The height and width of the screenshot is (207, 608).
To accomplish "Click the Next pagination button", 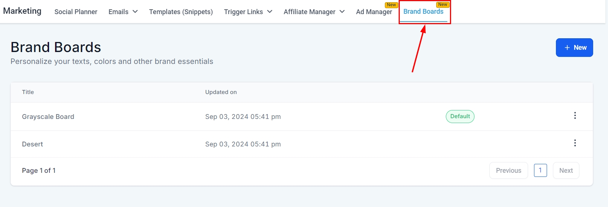I will click(x=566, y=171).
